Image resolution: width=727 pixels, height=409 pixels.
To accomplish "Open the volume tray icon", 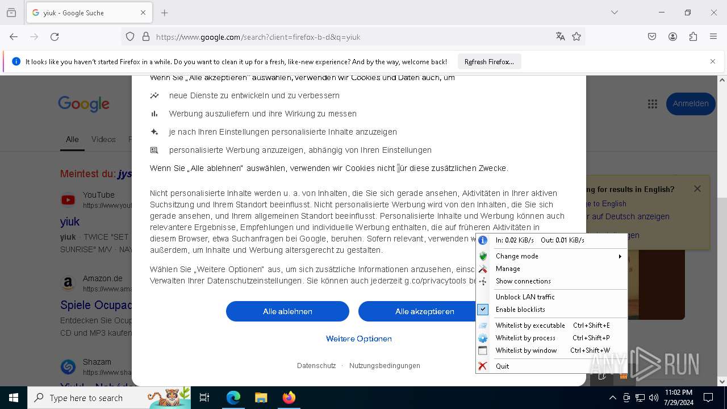I will pos(654,398).
